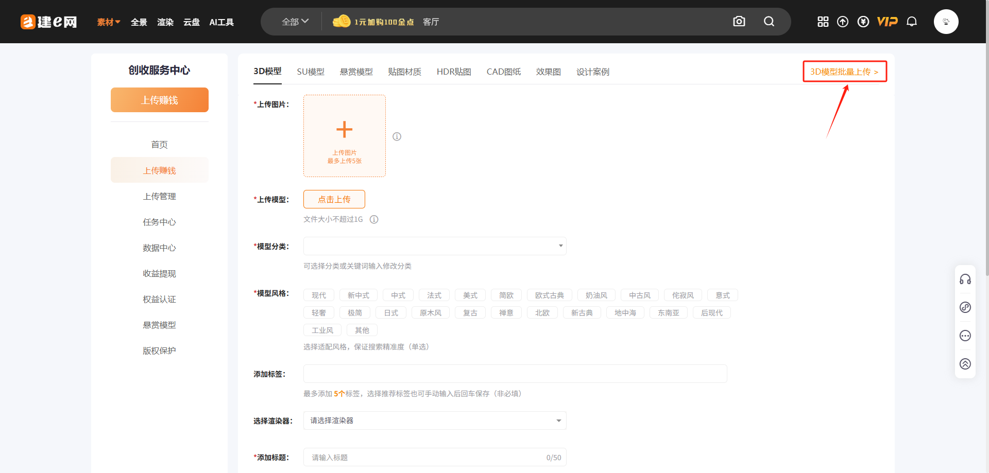Click the headset customer service icon
Image resolution: width=989 pixels, height=473 pixels.
pos(965,279)
